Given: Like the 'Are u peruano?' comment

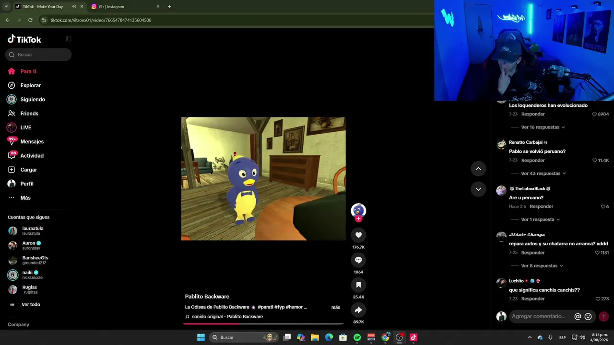Looking at the screenshot, I should pyautogui.click(x=603, y=207).
